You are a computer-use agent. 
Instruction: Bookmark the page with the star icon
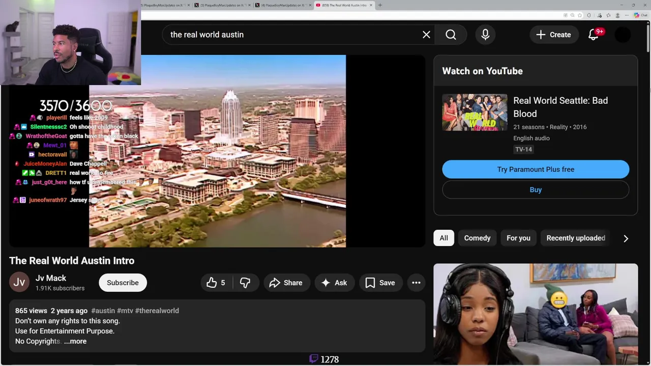point(580,15)
